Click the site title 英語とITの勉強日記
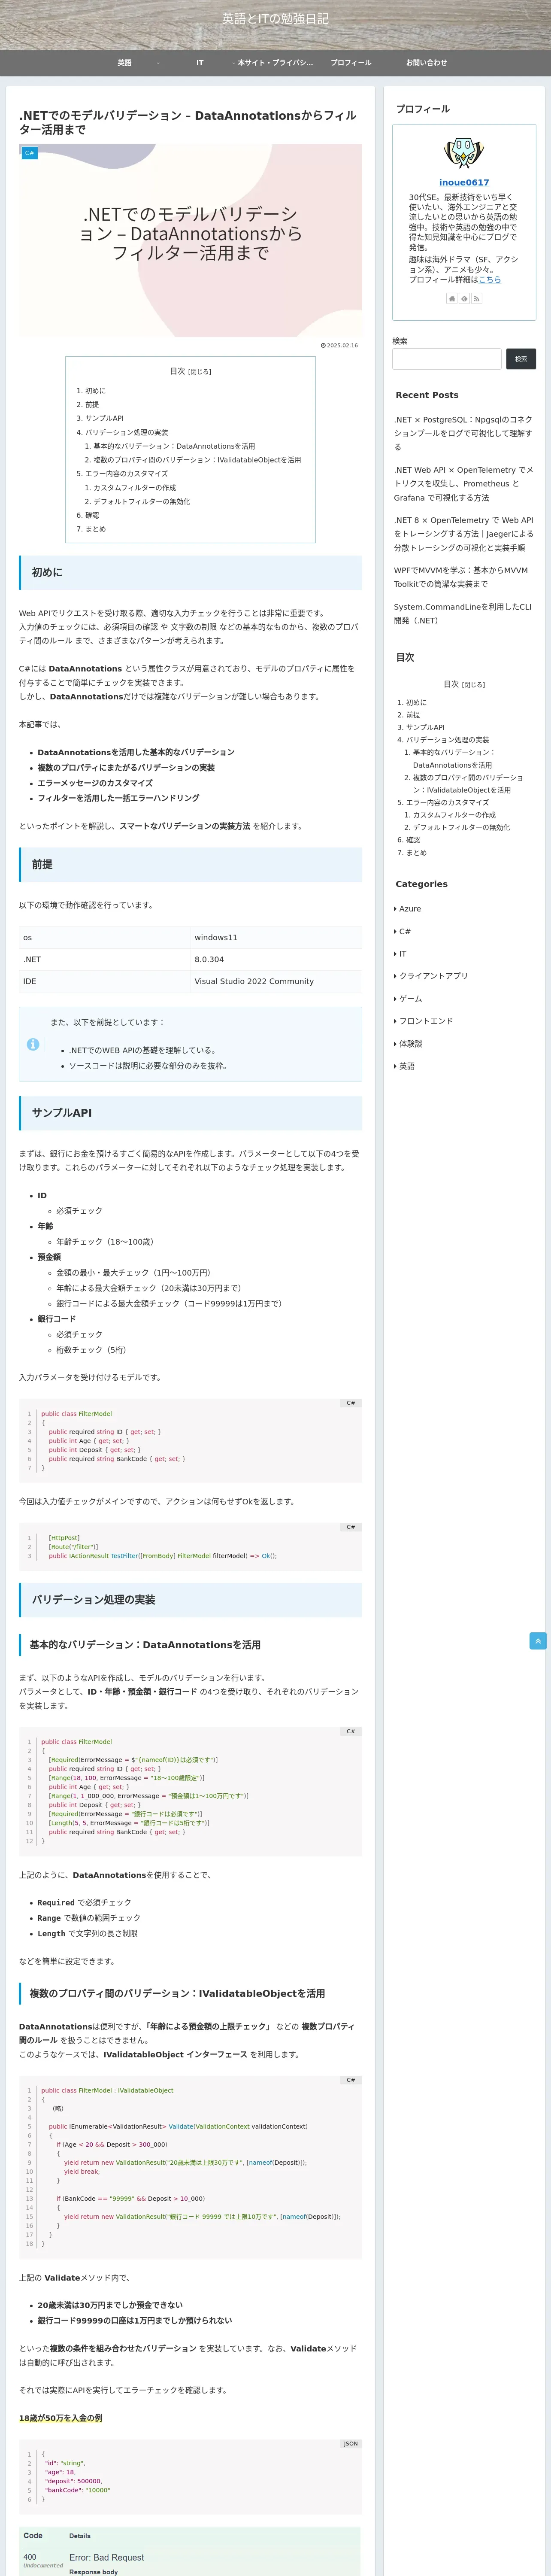Image resolution: width=551 pixels, height=2576 pixels. [275, 19]
